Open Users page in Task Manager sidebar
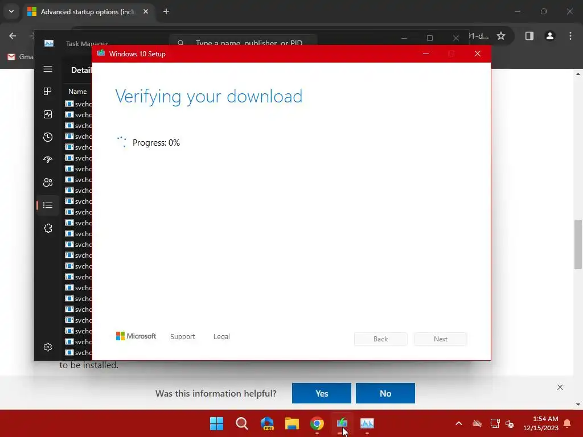Image resolution: width=583 pixels, height=437 pixels. click(48, 183)
